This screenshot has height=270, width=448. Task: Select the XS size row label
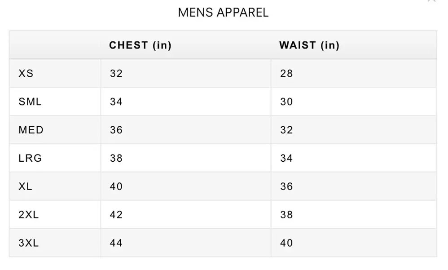(x=26, y=73)
